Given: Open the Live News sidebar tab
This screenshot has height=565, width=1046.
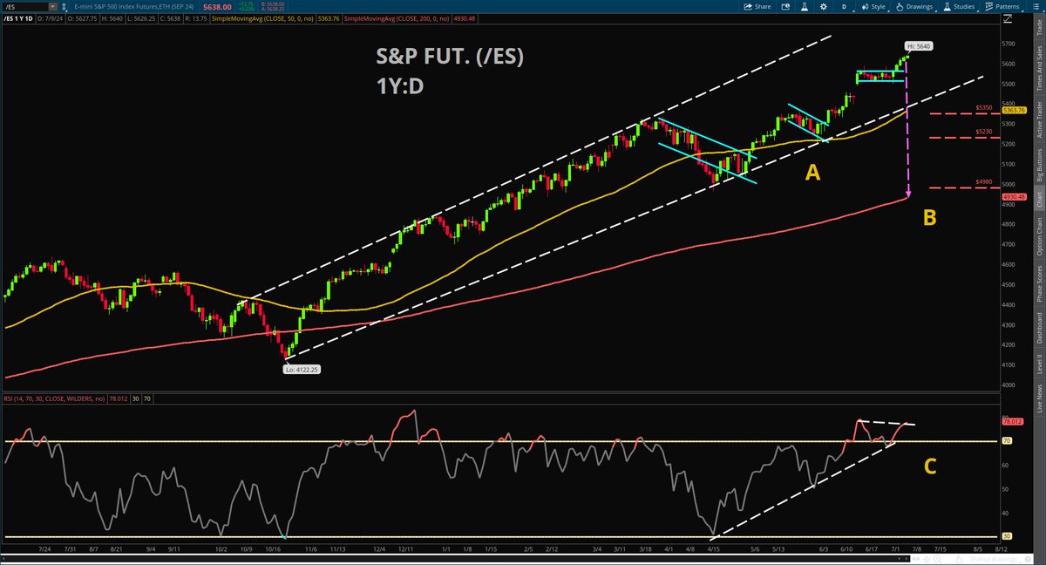Looking at the screenshot, I should click(1038, 398).
